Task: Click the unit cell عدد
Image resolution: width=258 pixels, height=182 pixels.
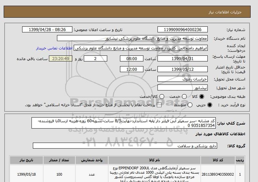Action: tap(92, 174)
